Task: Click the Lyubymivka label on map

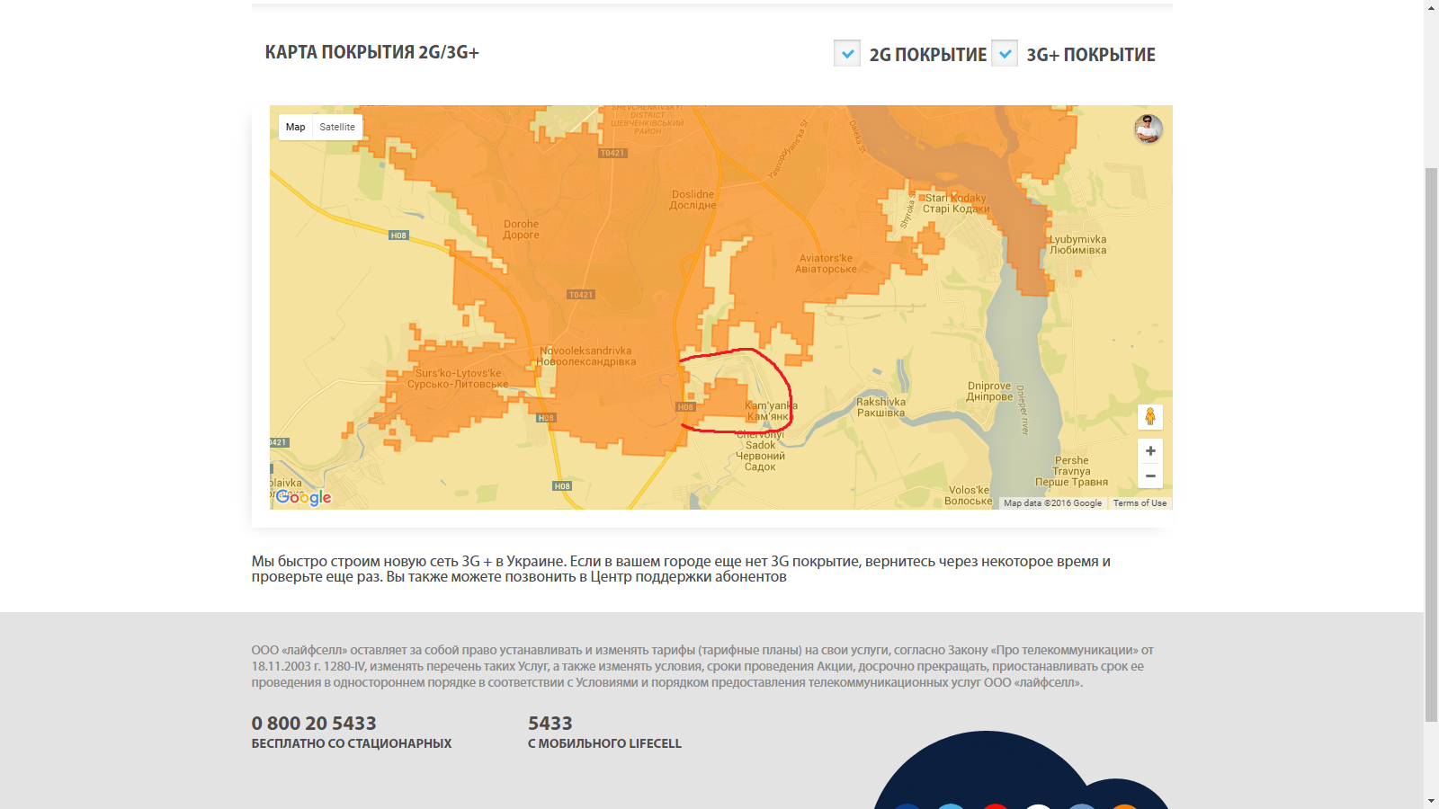Action: (x=1077, y=244)
